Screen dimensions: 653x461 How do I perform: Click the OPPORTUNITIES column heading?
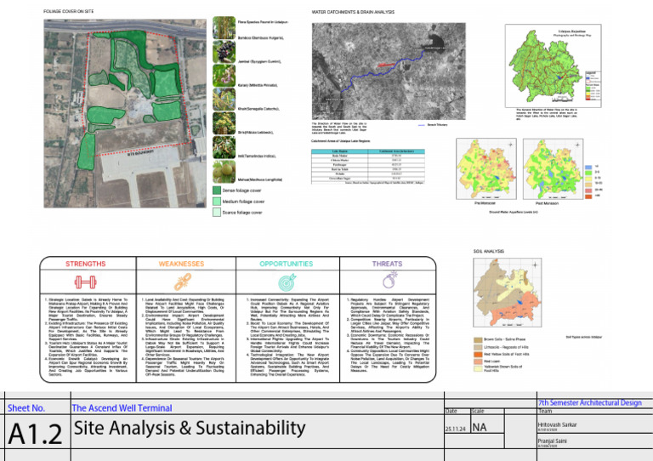pos(286,264)
